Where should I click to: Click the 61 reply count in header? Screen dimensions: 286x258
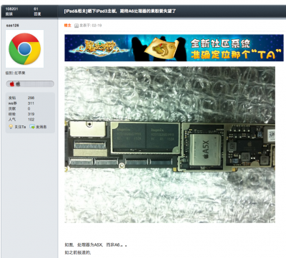tap(36, 9)
